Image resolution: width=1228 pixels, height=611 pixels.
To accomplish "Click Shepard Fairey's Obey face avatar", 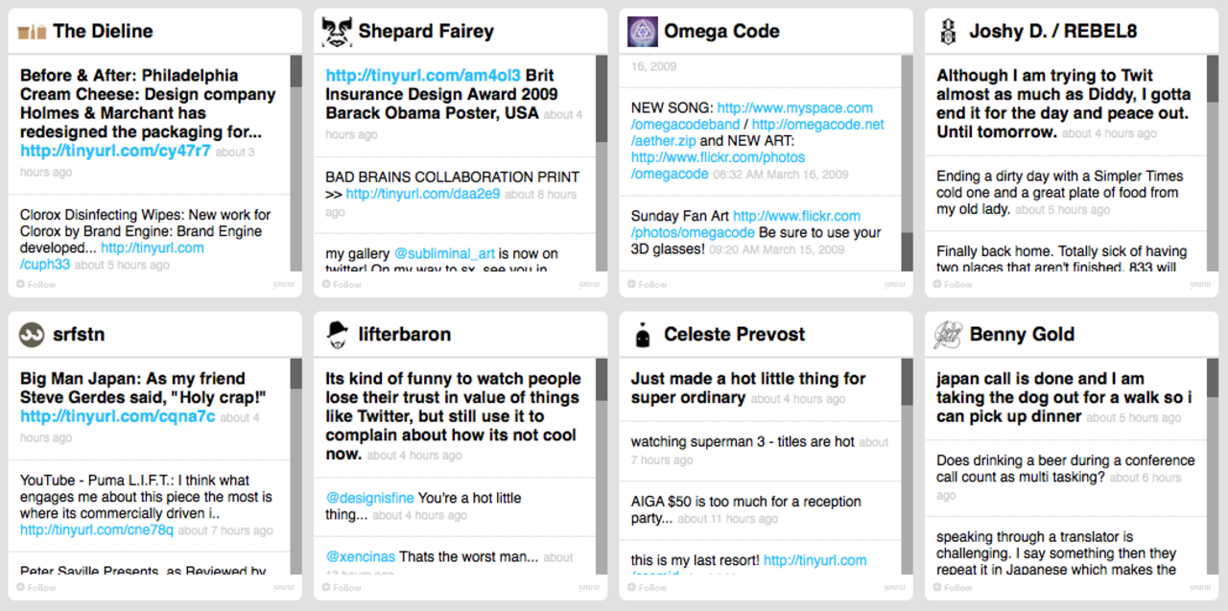I will coord(337,32).
